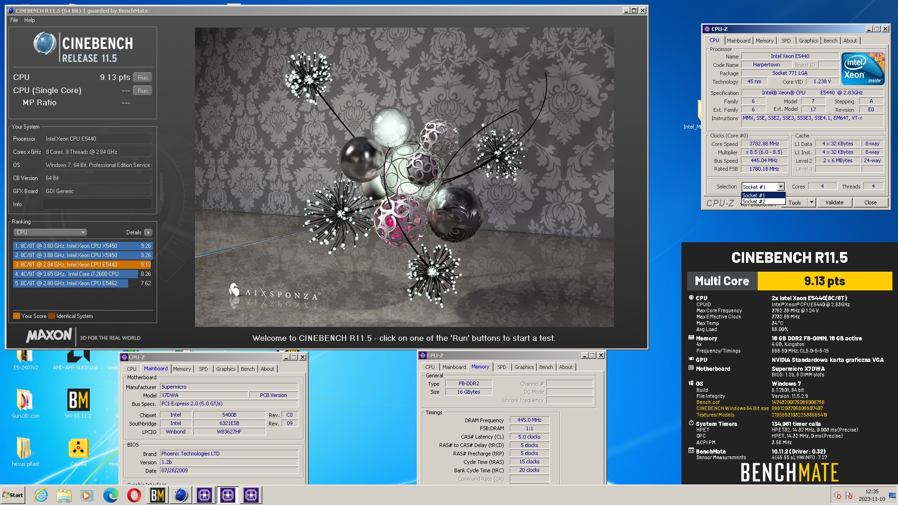
Task: Click the vertical grip handle beside the system panel
Action: (x=161, y=186)
